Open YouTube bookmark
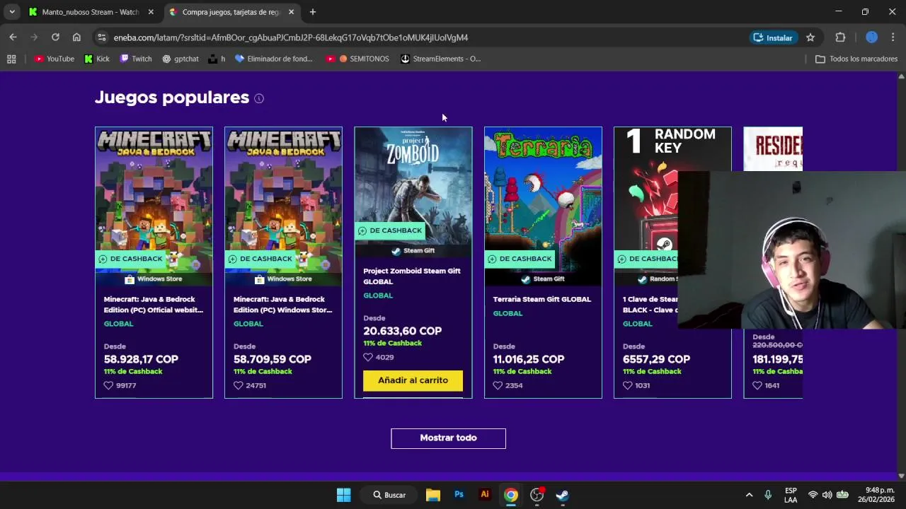This screenshot has height=509, width=906. coord(55,59)
